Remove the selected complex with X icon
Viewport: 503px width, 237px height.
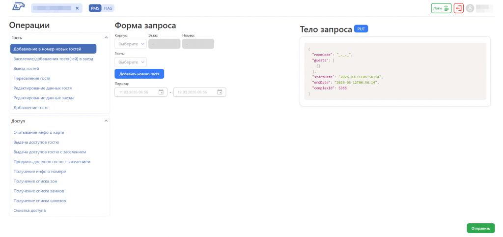pyautogui.click(x=77, y=8)
